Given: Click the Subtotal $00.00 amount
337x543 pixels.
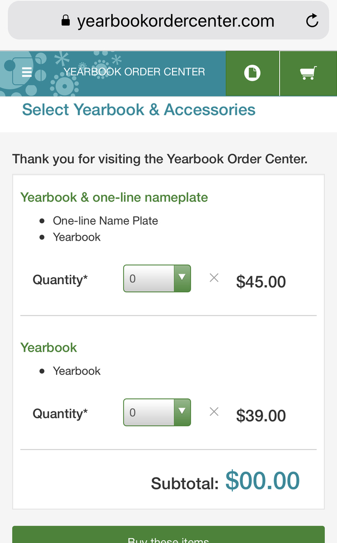Looking at the screenshot, I should pos(262,480).
